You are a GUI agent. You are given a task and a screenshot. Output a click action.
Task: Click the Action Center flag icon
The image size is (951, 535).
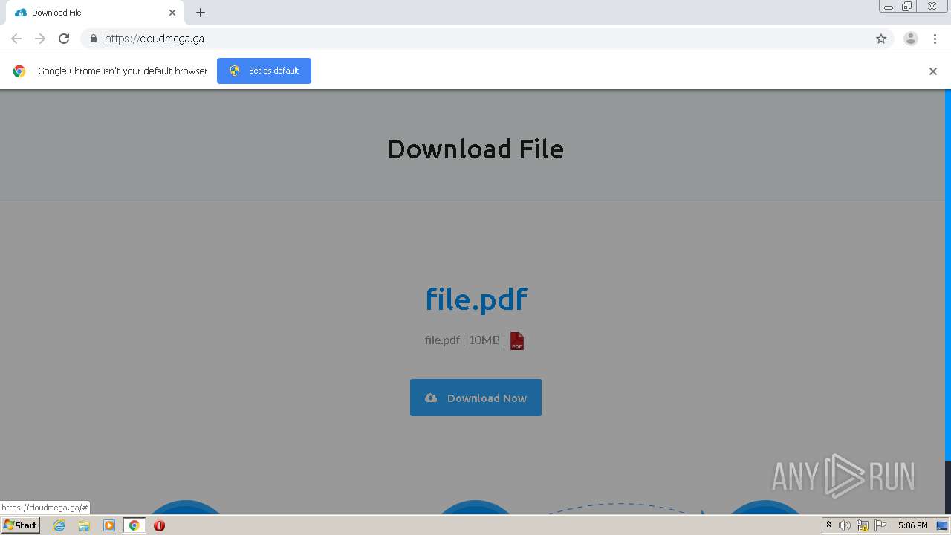[880, 525]
